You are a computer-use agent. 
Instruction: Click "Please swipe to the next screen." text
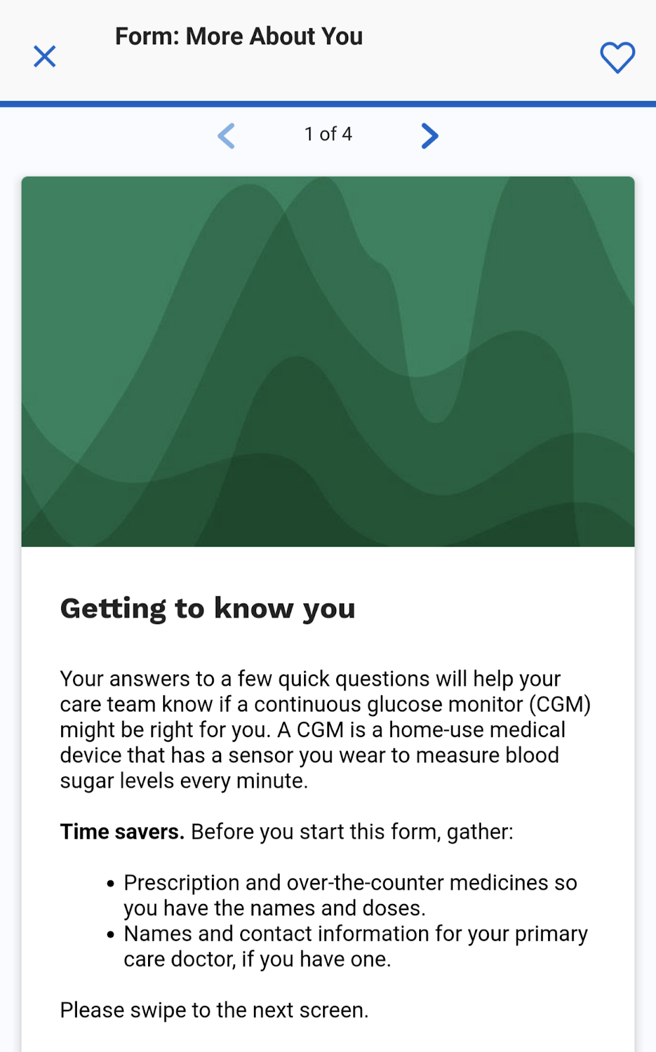[x=214, y=1010]
